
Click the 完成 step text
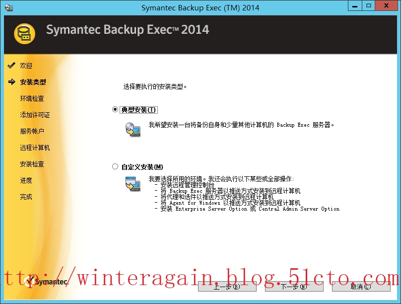click(26, 197)
